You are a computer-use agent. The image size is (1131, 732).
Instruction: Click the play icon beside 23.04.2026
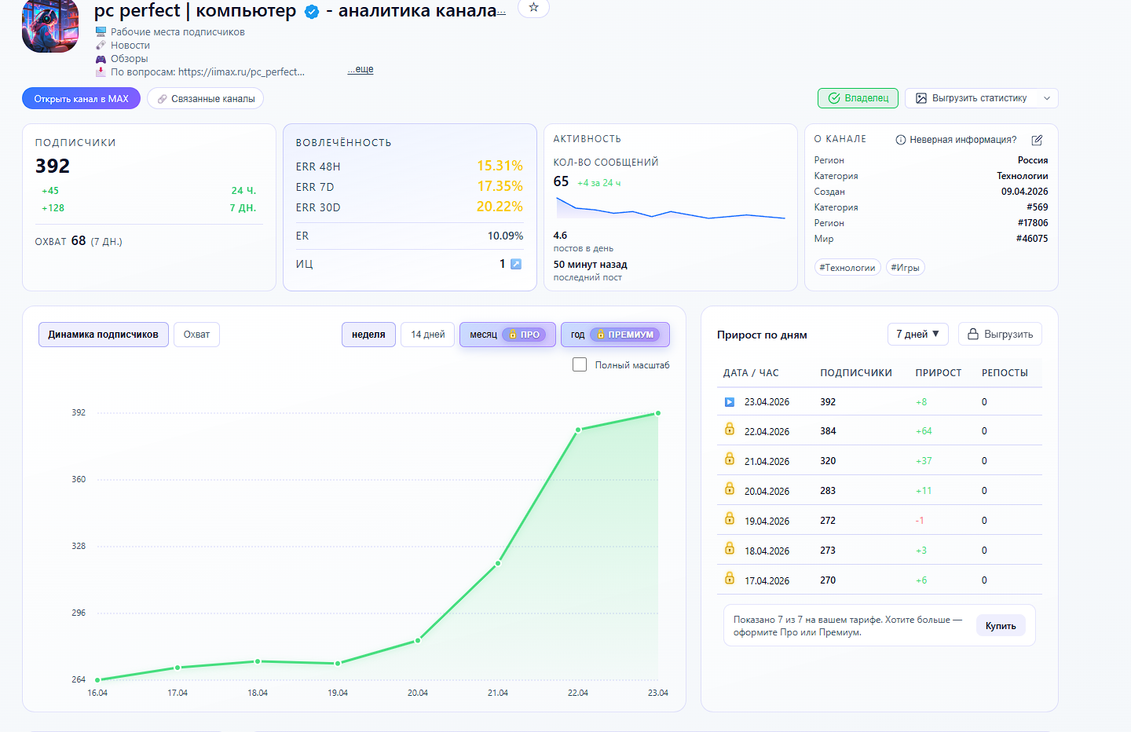729,402
